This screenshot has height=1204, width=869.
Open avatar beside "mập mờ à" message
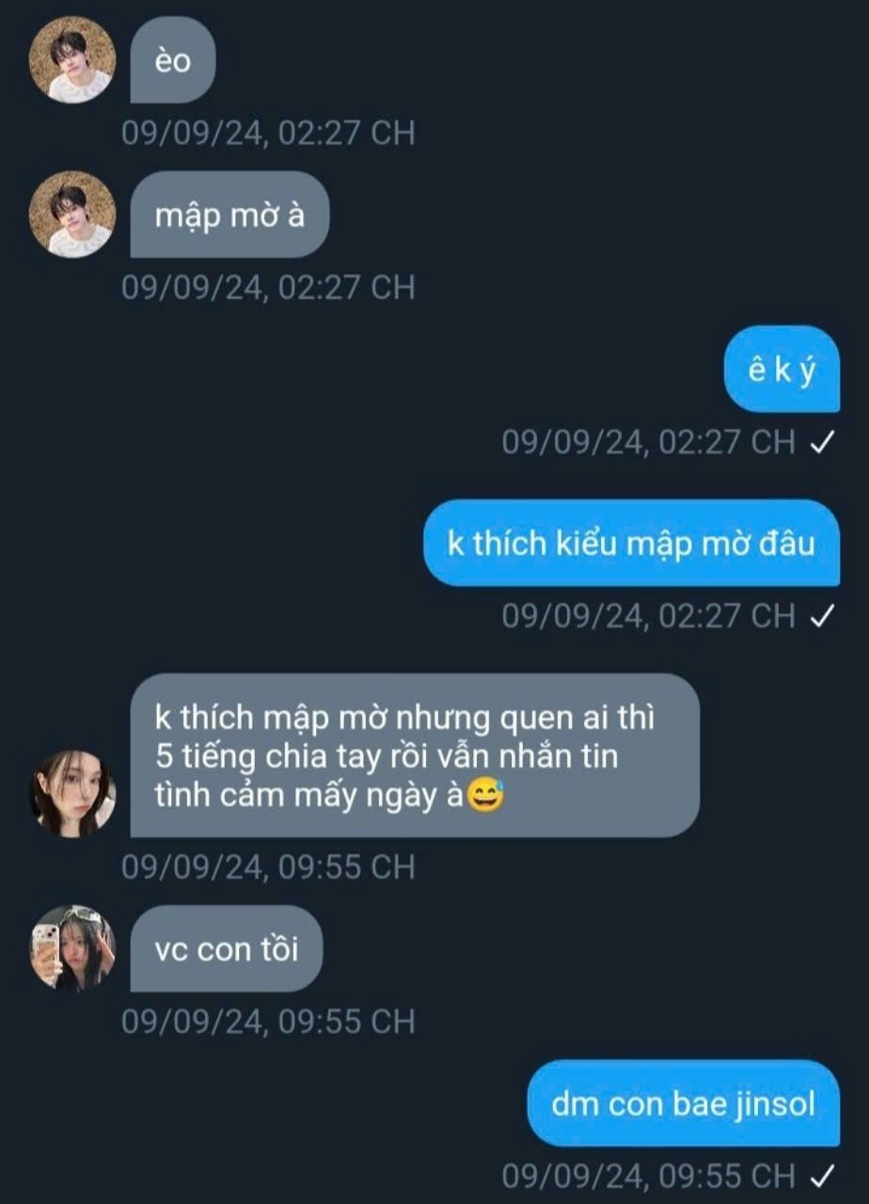[x=72, y=214]
